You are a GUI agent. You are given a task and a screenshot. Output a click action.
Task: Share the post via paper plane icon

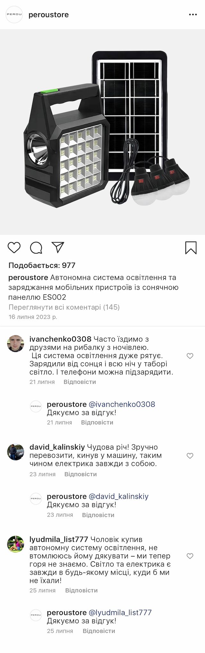point(58,247)
